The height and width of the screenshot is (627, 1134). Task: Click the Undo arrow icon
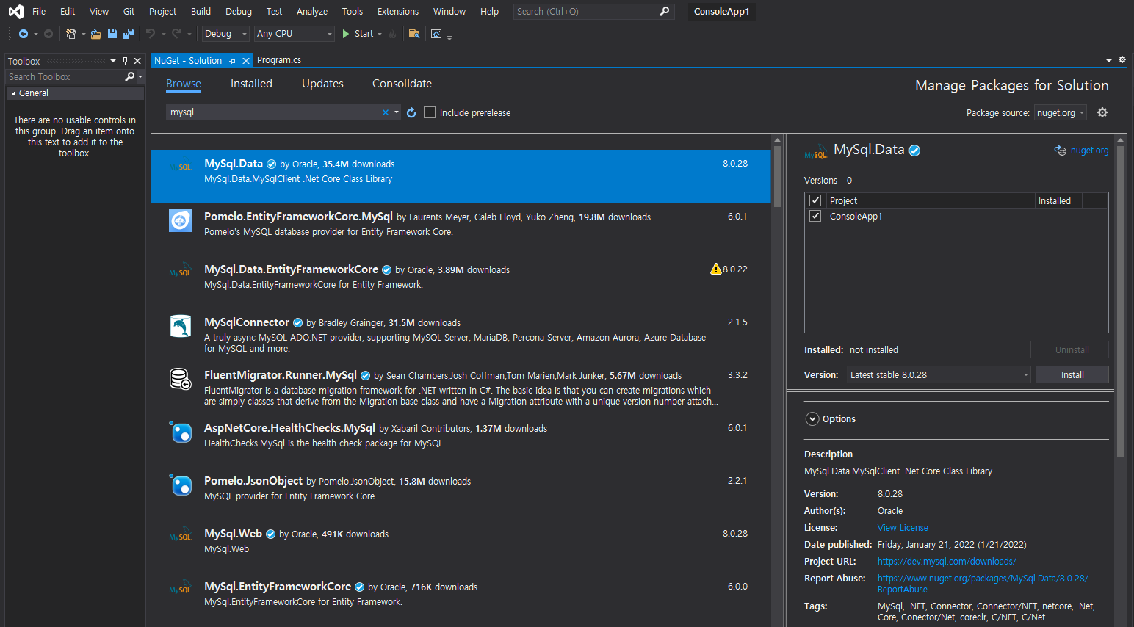[x=151, y=34]
